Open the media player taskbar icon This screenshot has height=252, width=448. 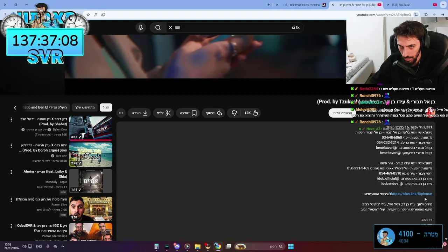pyautogui.click(x=187, y=246)
